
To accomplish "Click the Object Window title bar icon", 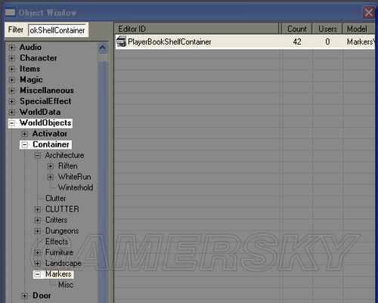I will coord(11,12).
